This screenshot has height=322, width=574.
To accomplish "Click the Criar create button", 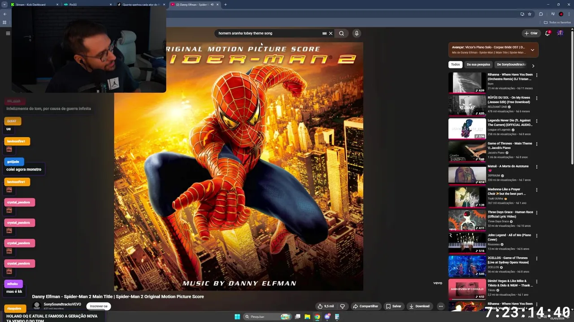I will coord(531,33).
